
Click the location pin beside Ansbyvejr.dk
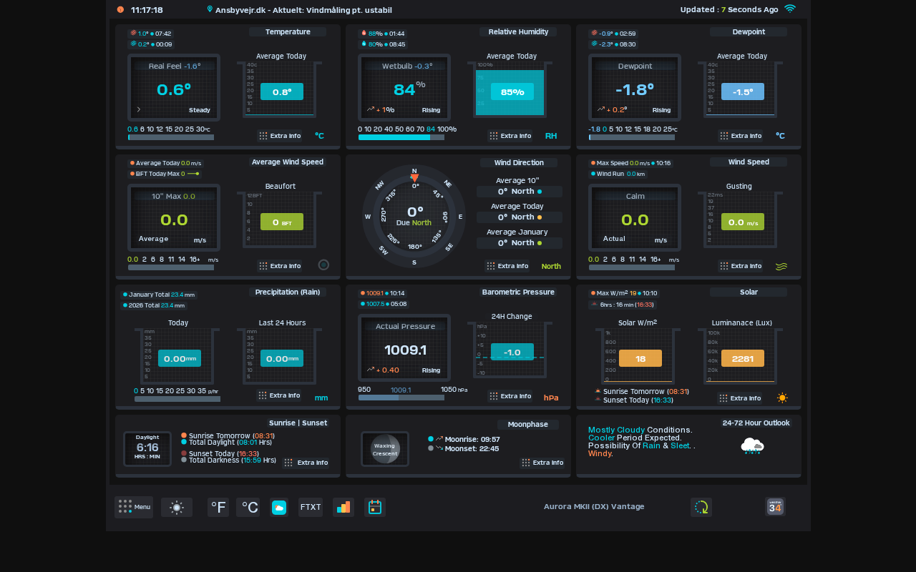coord(210,9)
